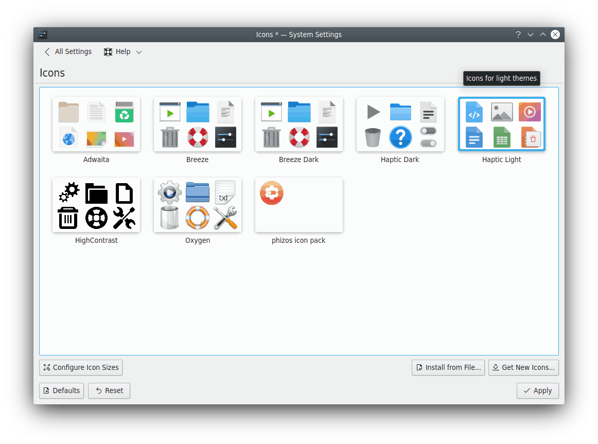Click the checkmark icon on the Apply button
Image resolution: width=598 pixels, height=444 pixels.
coord(526,390)
